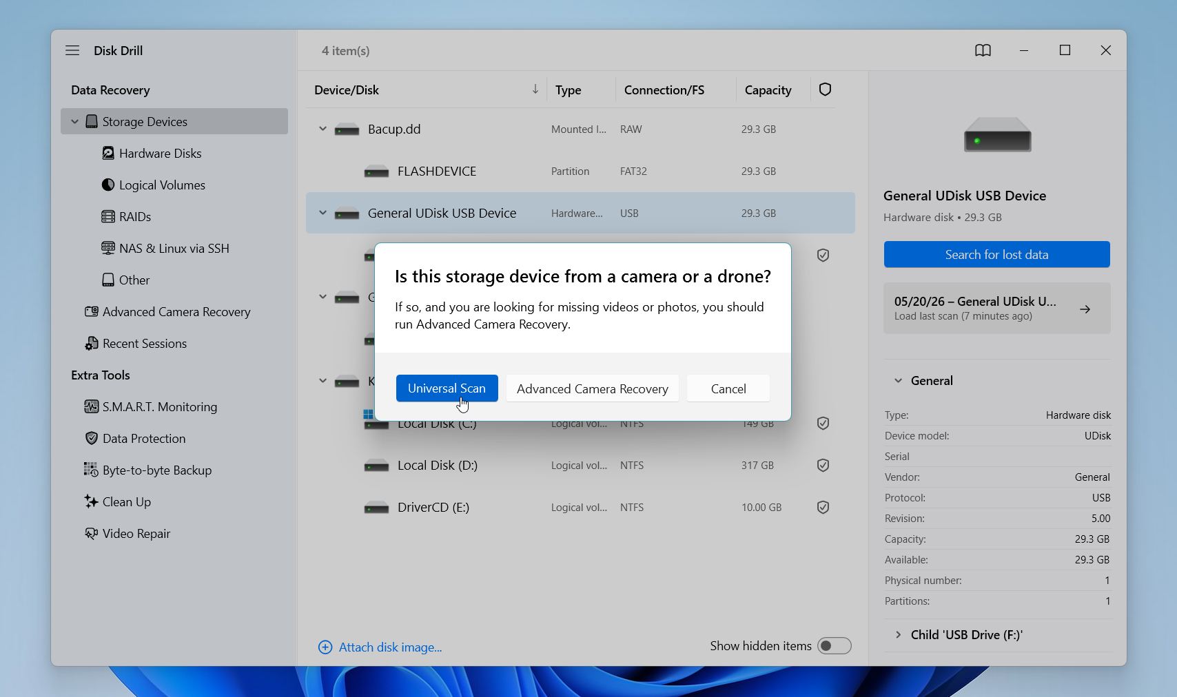Click the General UDisk USB Device drive icon in list
The width and height of the screenshot is (1177, 697).
point(347,214)
